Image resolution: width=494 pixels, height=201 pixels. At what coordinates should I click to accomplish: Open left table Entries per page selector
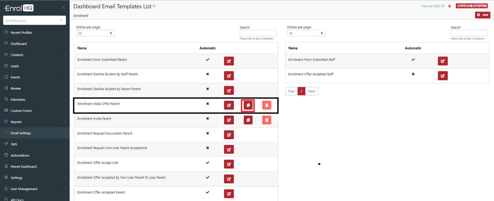click(x=95, y=33)
